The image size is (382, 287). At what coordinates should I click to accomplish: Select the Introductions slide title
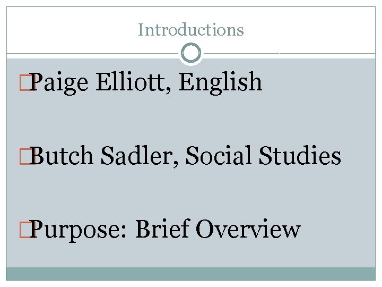pyautogui.click(x=191, y=30)
